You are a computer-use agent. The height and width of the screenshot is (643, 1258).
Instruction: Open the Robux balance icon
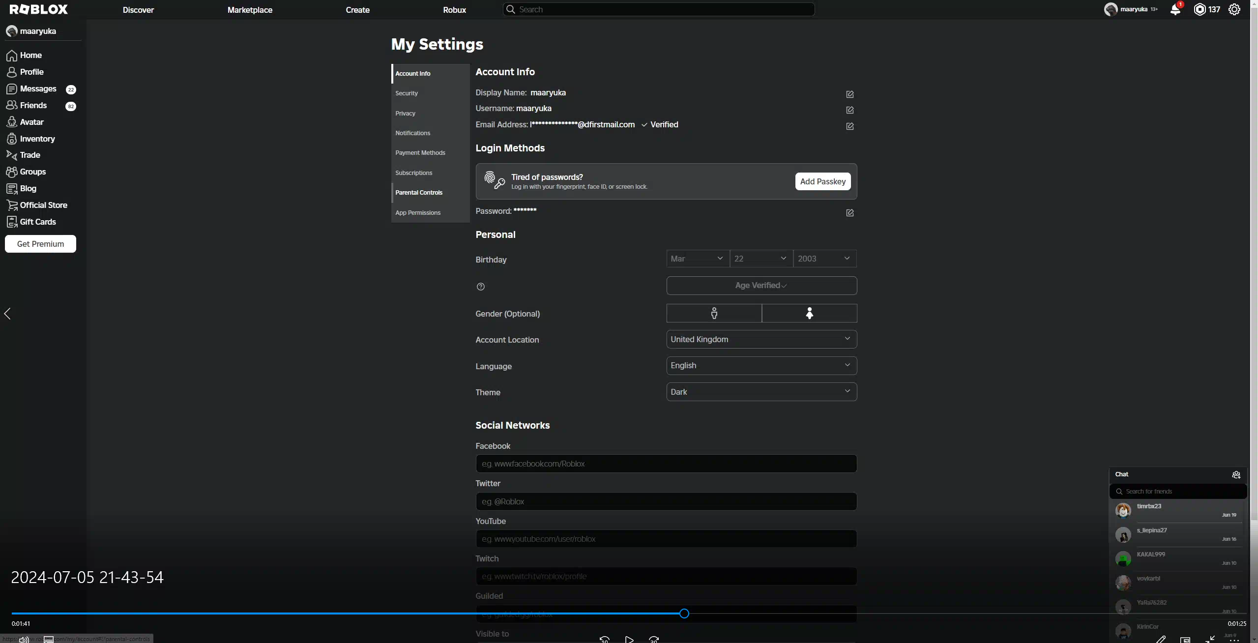pyautogui.click(x=1199, y=9)
